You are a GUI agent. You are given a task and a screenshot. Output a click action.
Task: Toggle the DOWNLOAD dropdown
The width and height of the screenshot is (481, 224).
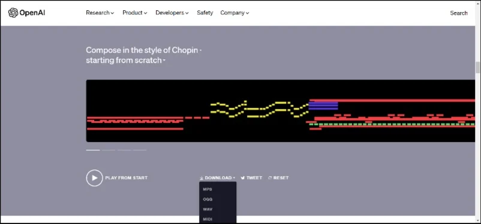(218, 178)
